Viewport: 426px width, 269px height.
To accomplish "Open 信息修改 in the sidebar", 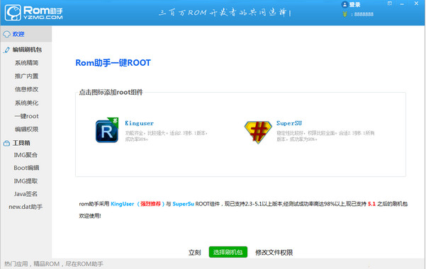I will pyautogui.click(x=26, y=89).
